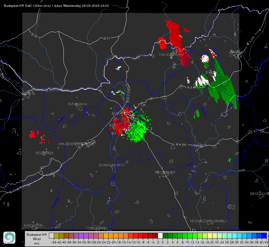
Task: Click the -64 value on the scale
Action: (x=54, y=242)
